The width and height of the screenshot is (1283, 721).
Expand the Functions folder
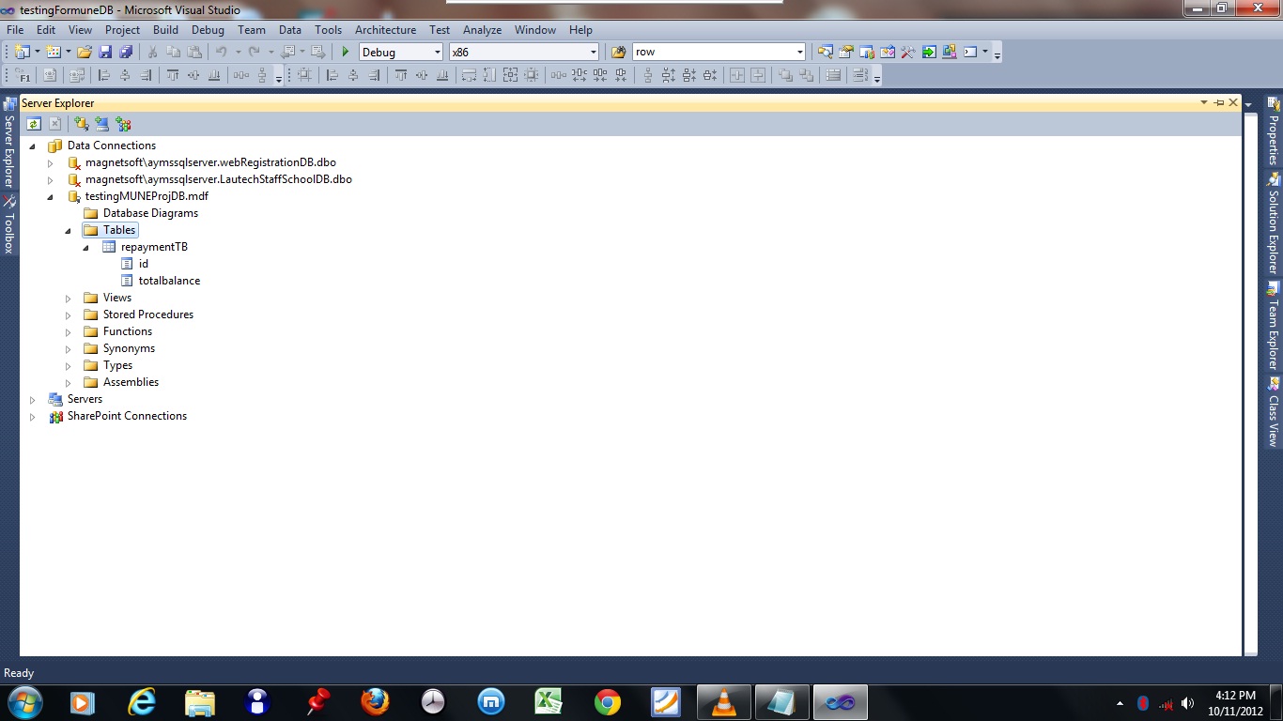[x=69, y=332]
